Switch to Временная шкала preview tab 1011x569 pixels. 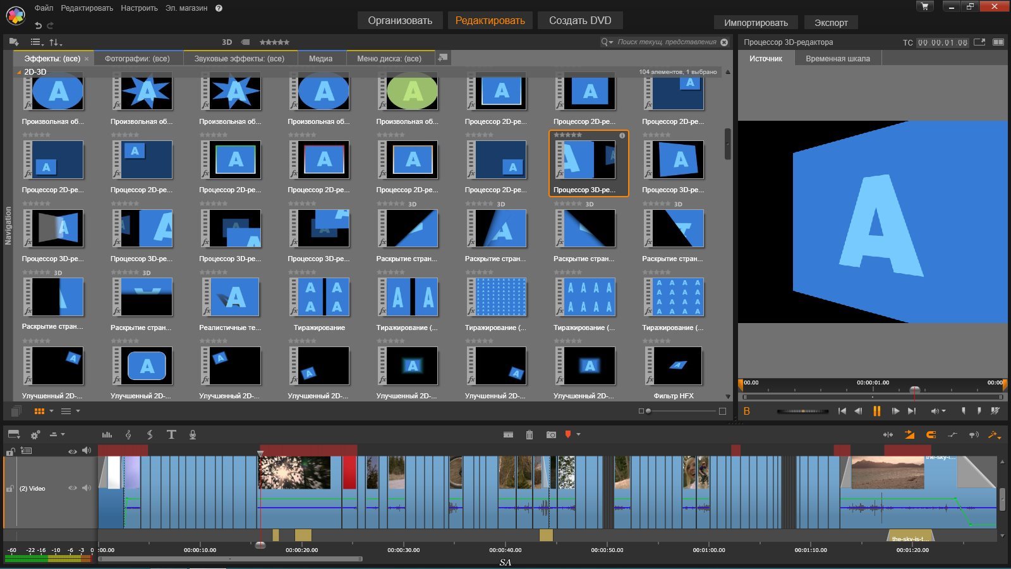838,58
